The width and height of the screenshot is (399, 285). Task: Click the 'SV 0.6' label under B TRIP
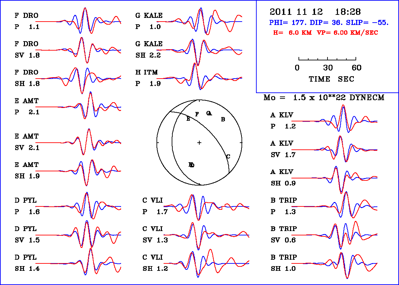[283, 240]
